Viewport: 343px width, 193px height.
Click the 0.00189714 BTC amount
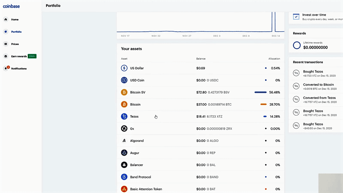[x=220, y=105]
